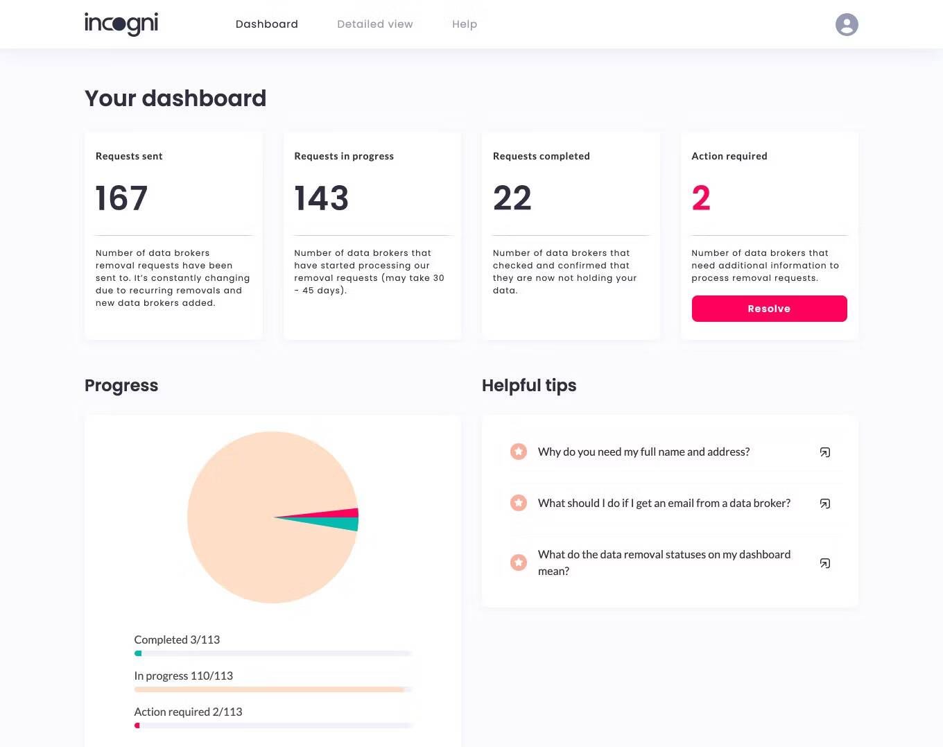This screenshot has width=943, height=747.
Task: Open 'What should I do if I get an email' tip
Action: [x=664, y=503]
